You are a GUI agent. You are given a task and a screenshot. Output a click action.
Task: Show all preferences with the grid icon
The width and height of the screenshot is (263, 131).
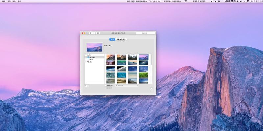click(x=98, y=33)
